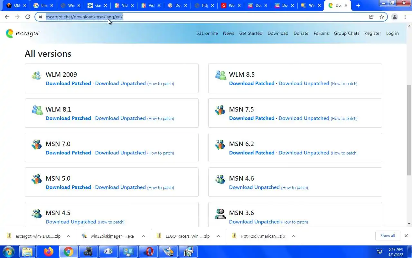The height and width of the screenshot is (258, 412).
Task: Click the page vertical scrollbar thumb
Action: [x=409, y=130]
